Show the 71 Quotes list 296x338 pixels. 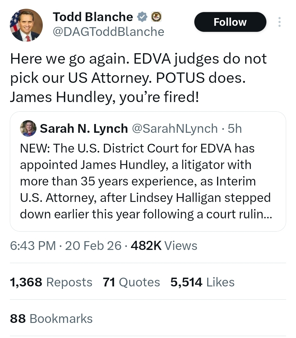coord(131,282)
